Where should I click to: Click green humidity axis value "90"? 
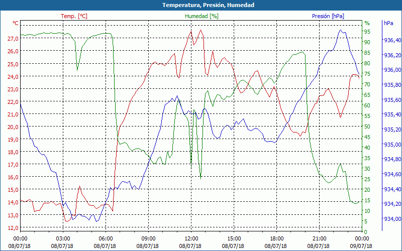coord(367,42)
